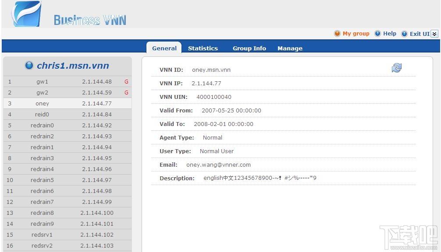The image size is (441, 252).
Task: Switch to the General tab
Action: pyautogui.click(x=164, y=48)
